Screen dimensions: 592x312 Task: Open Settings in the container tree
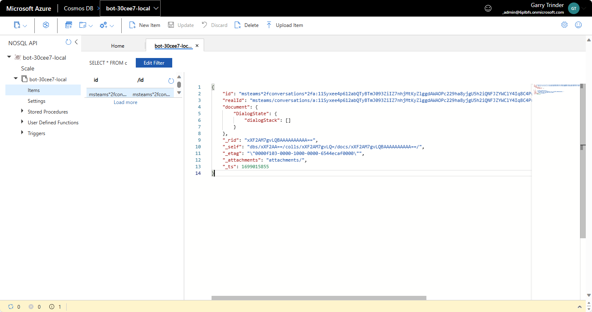coord(36,101)
